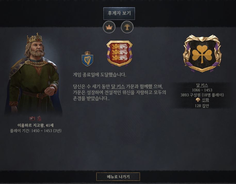Image resolution: width=236 pixels, height=184 pixels.
Task: Click the 3893 구성원 member count text
Action: (x=190, y=95)
